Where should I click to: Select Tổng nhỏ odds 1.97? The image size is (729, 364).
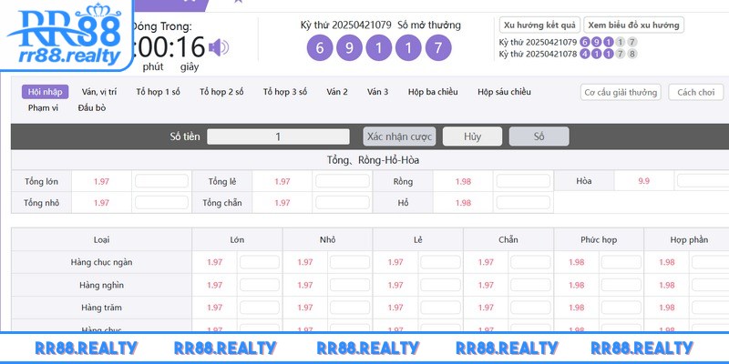point(101,203)
